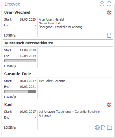Click the Lifecycle panel title
Image resolution: width=115 pixels, height=138 pixels.
[x=12, y=4]
